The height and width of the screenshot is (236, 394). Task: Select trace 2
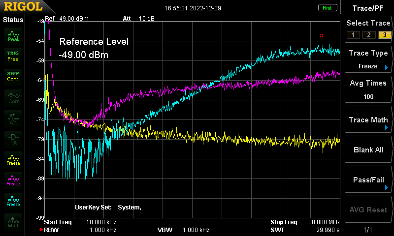click(x=368, y=35)
